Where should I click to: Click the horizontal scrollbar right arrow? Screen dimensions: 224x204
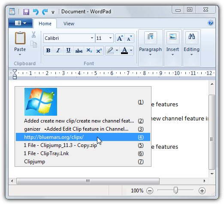[x=204, y=181]
